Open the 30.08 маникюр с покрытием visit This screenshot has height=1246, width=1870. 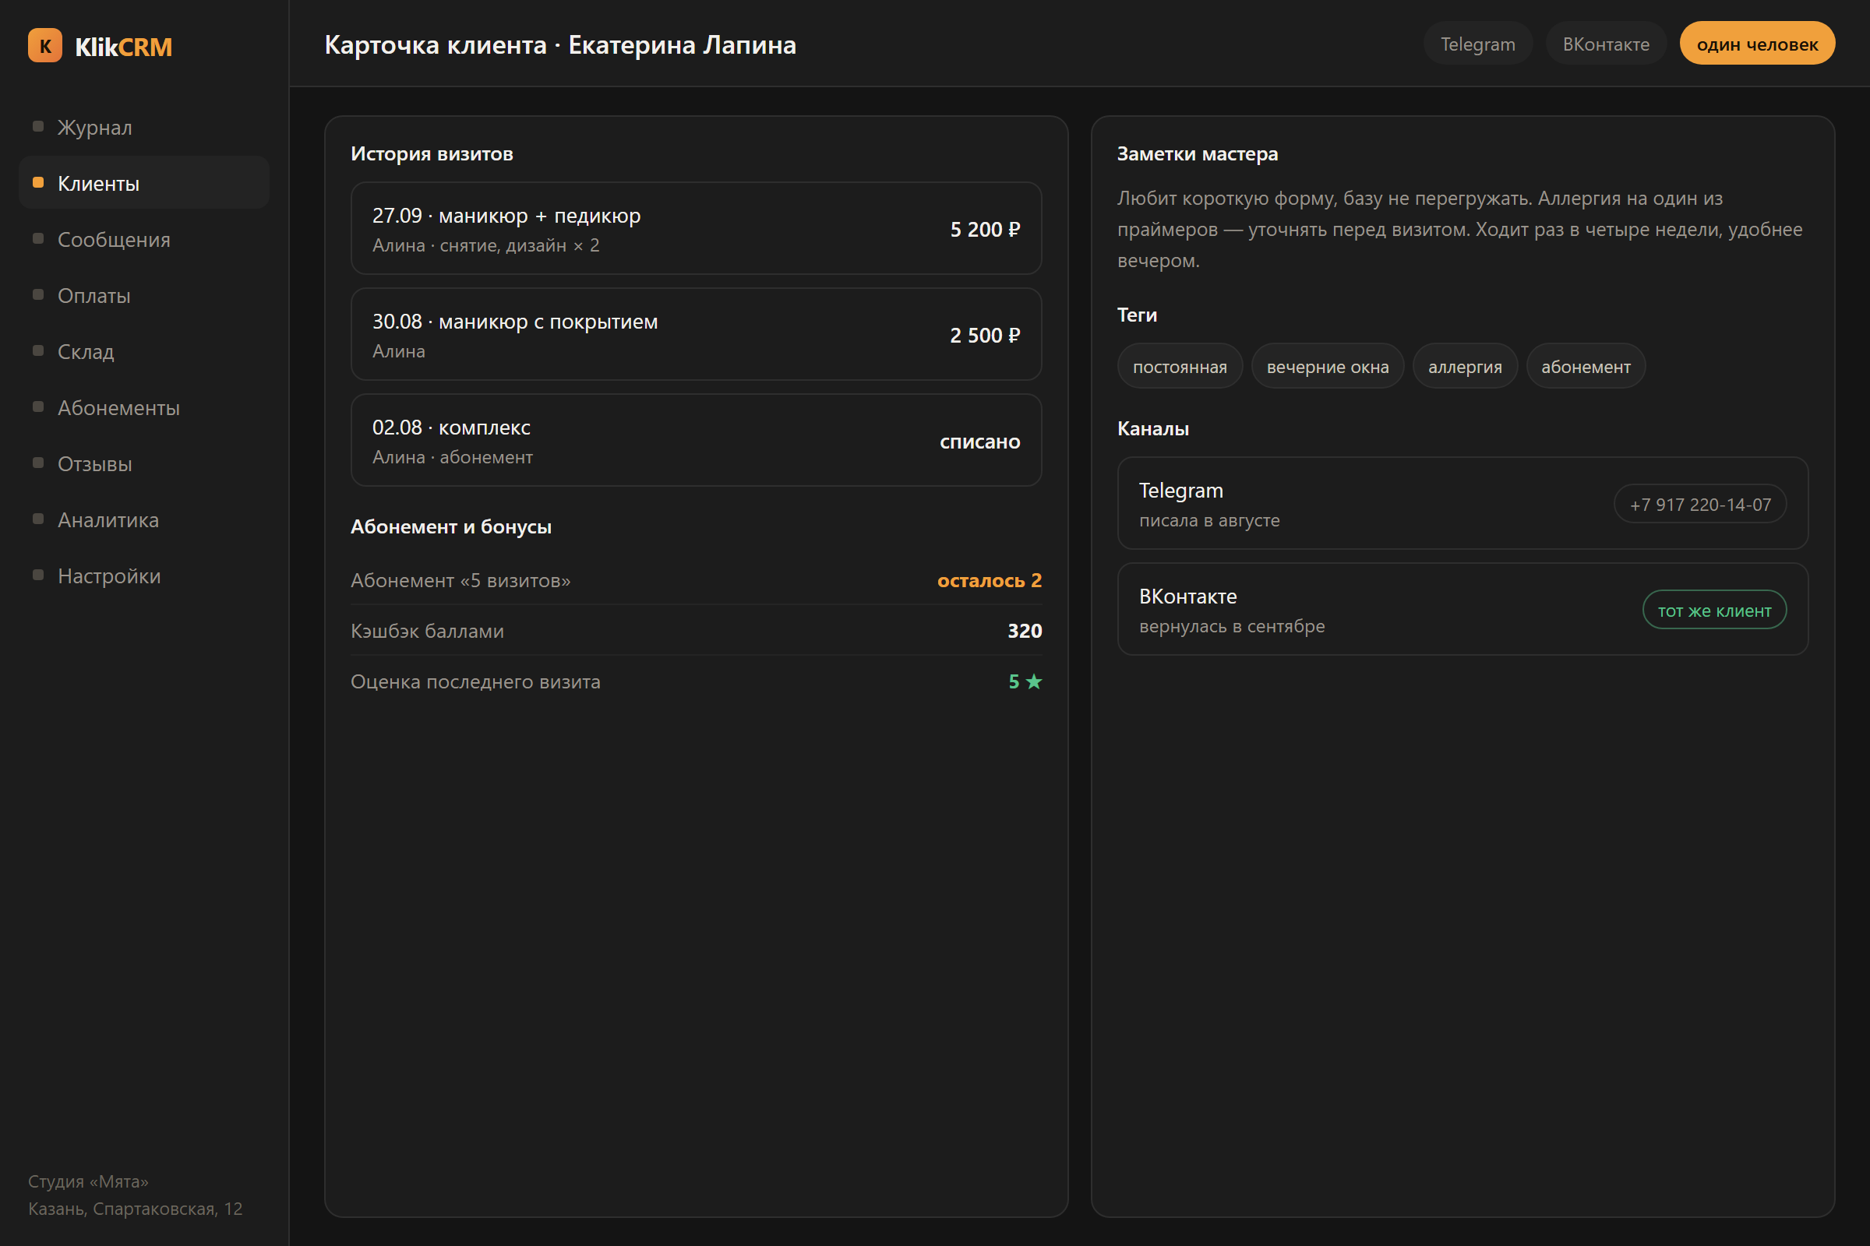[x=696, y=335]
